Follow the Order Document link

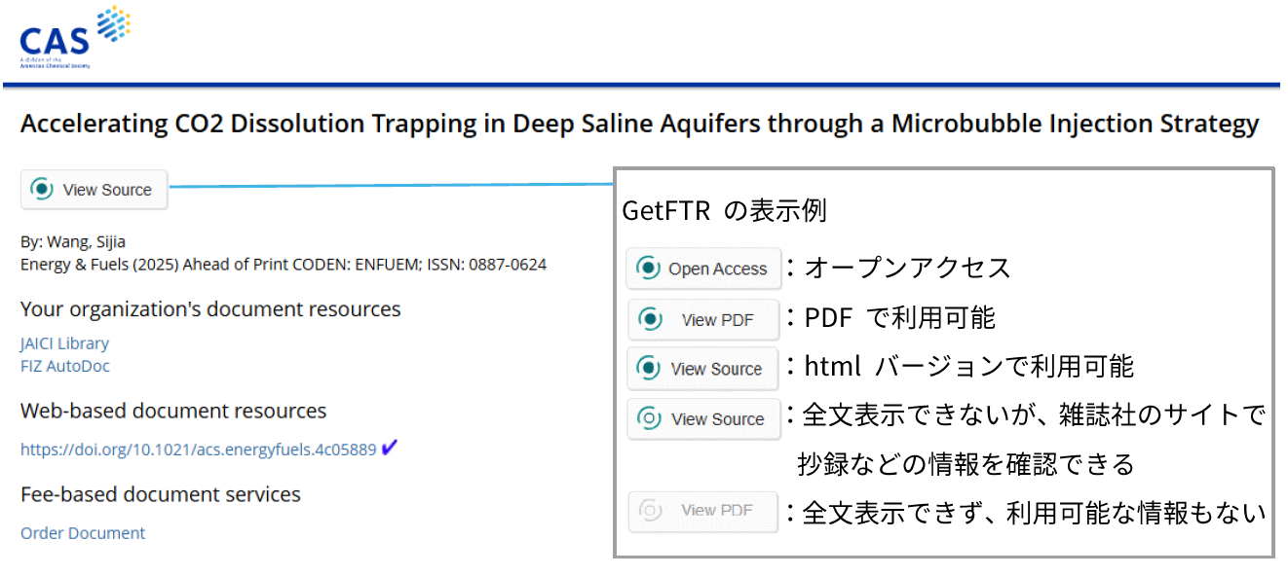click(x=83, y=533)
